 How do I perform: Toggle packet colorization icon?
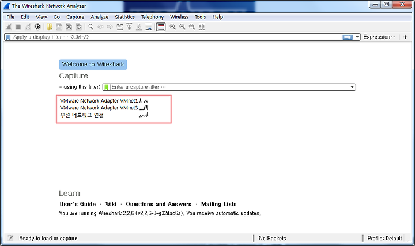click(x=161, y=27)
